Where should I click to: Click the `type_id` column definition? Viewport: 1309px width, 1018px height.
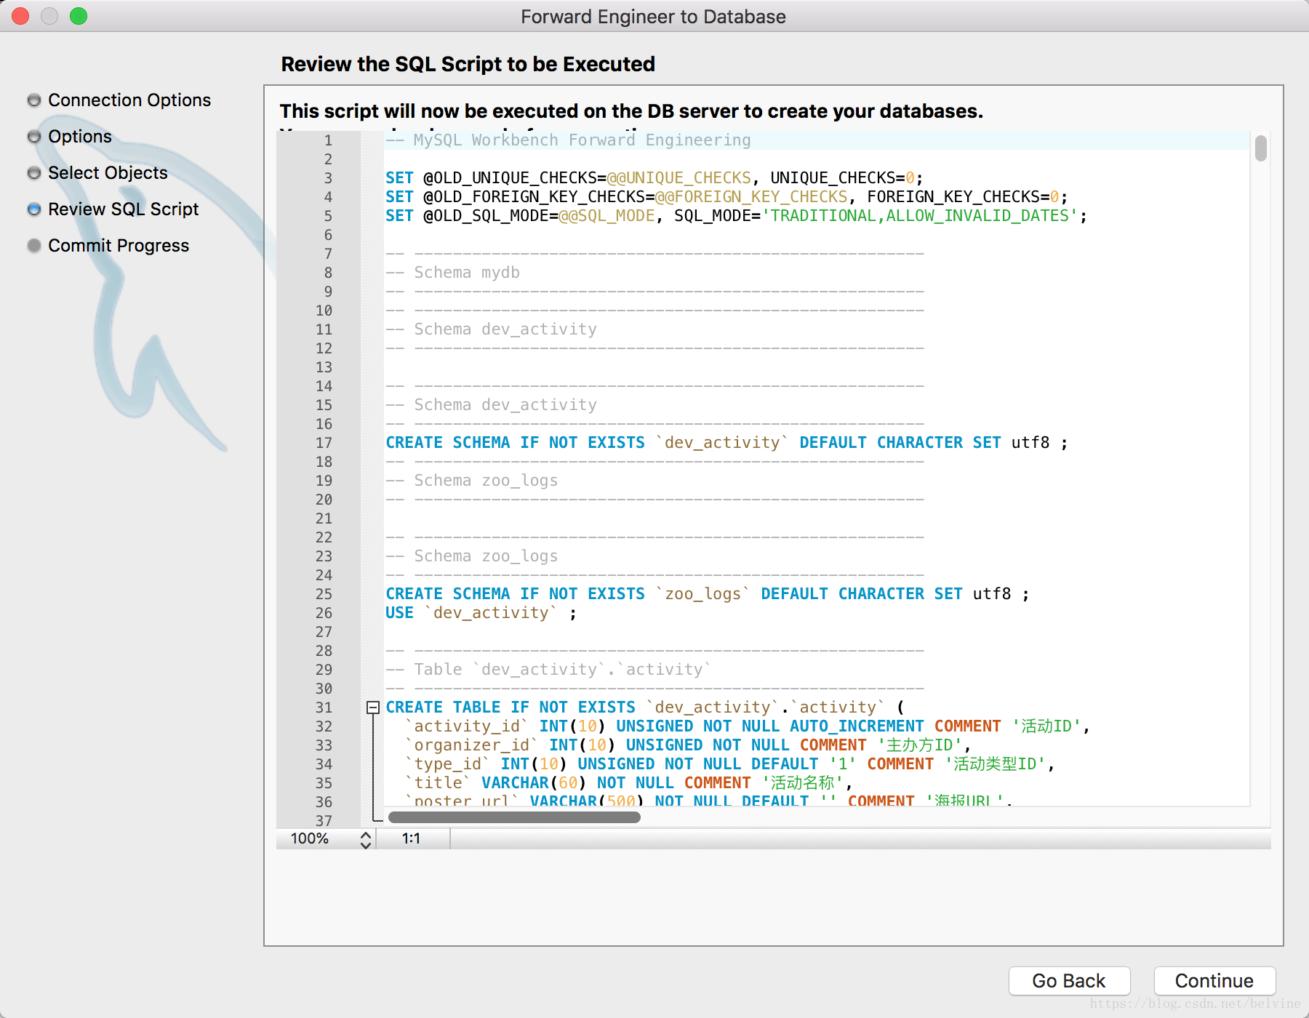[729, 763]
